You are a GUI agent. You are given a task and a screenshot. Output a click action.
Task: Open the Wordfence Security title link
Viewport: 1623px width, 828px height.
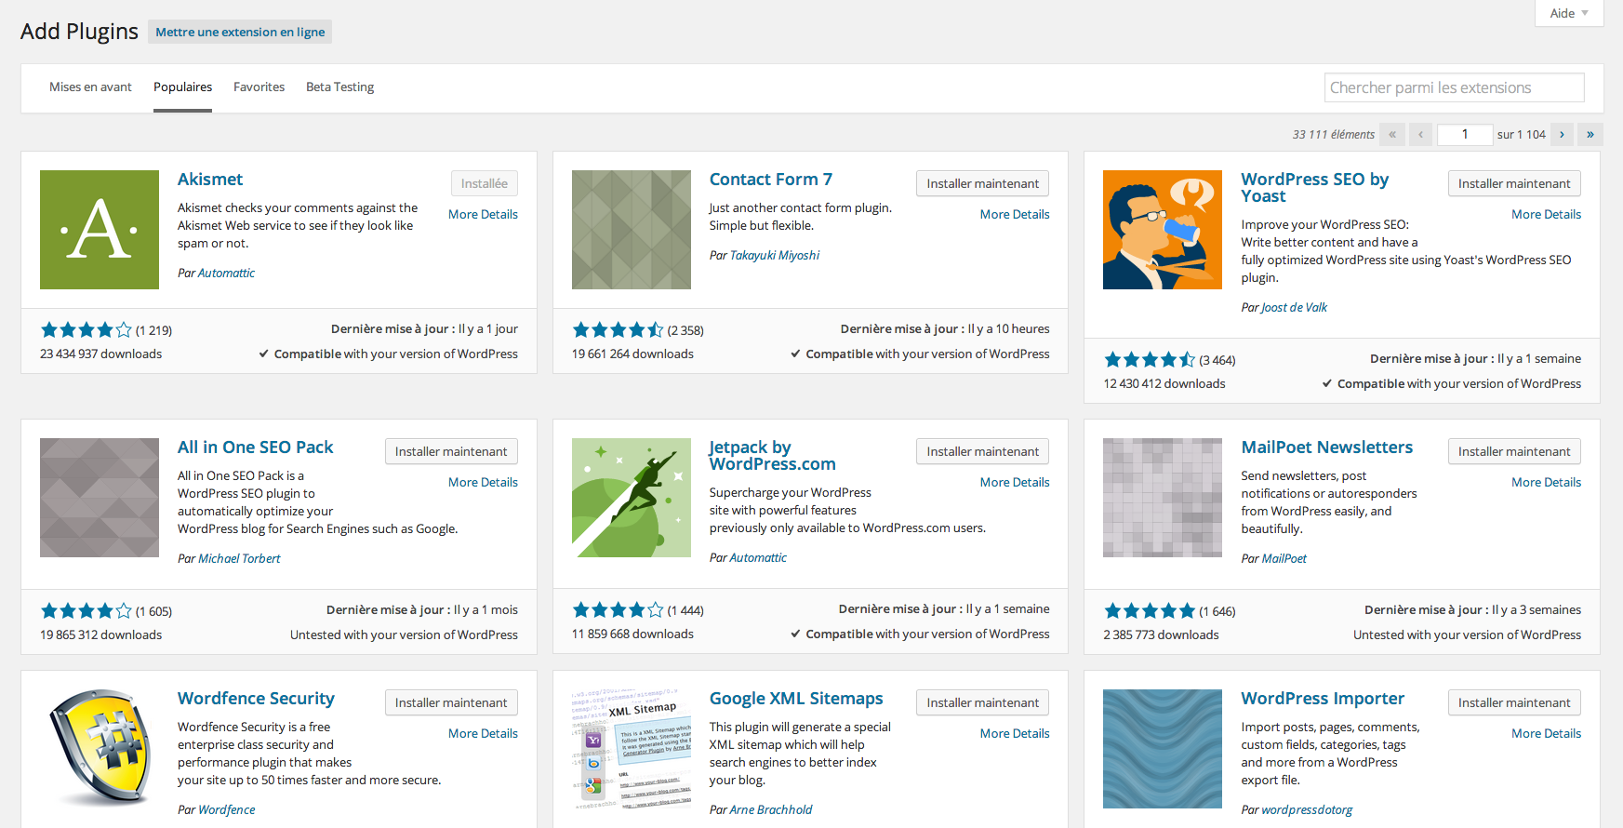pos(256,699)
